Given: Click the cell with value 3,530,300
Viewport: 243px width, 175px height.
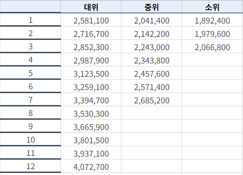Looking at the screenshot, I should pos(91,113).
